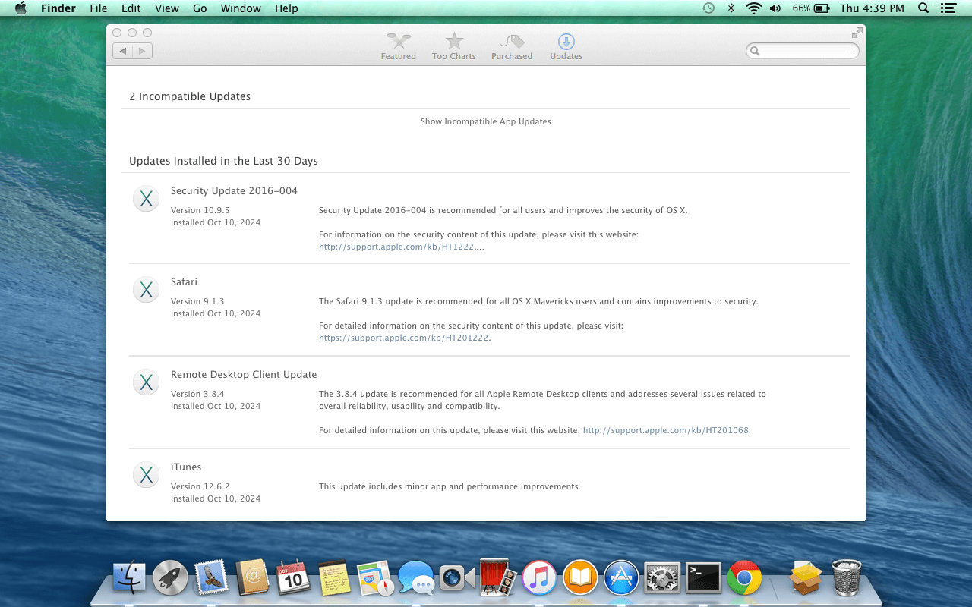Screen dimensions: 972x607
Task: Click the Bluetooth menu bar icon
Action: tap(731, 8)
